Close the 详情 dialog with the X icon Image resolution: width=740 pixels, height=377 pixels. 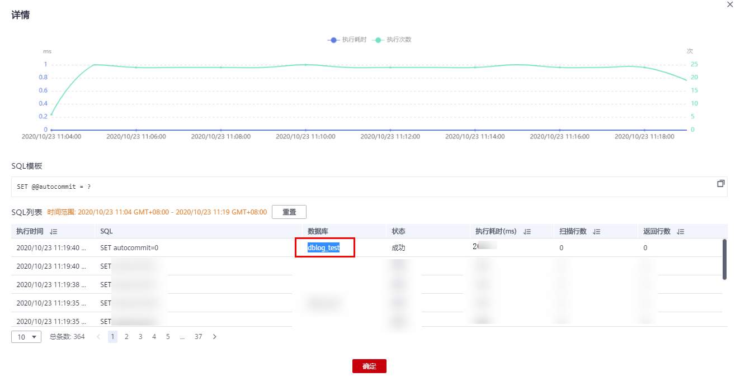[729, 4]
